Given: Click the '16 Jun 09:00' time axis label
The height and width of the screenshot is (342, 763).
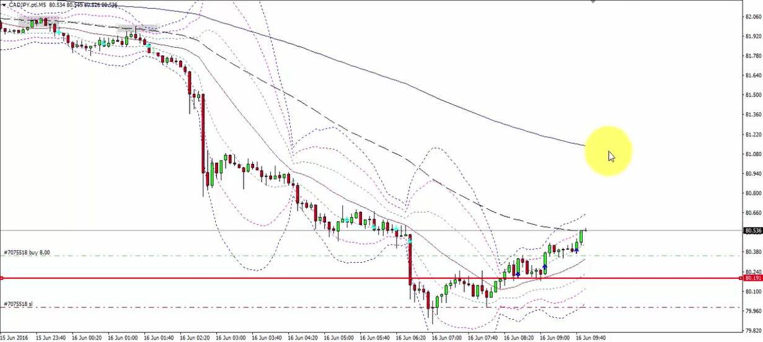Looking at the screenshot, I should tap(555, 338).
